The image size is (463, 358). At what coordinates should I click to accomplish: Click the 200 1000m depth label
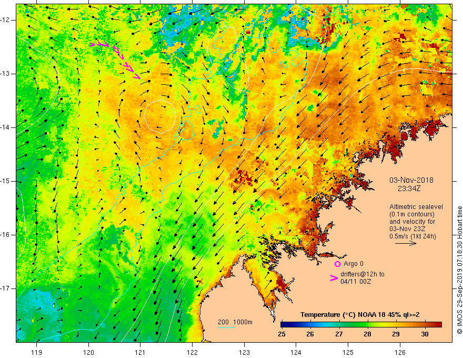[235, 322]
